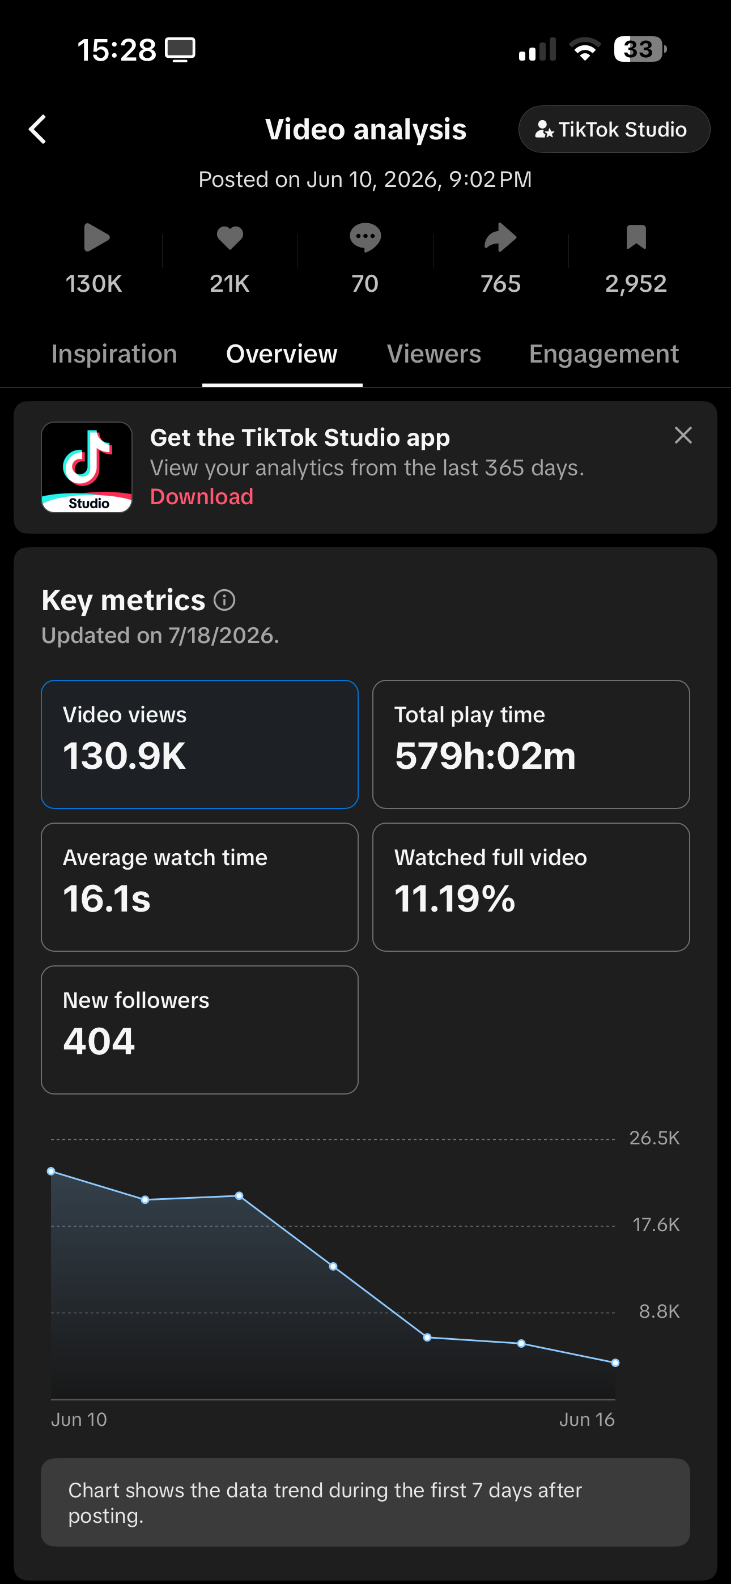This screenshot has height=1584, width=731.
Task: Tap the share arrow icon
Action: coord(500,237)
